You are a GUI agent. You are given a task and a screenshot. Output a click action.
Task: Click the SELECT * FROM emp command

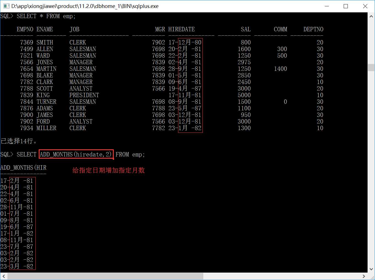pos(46,16)
